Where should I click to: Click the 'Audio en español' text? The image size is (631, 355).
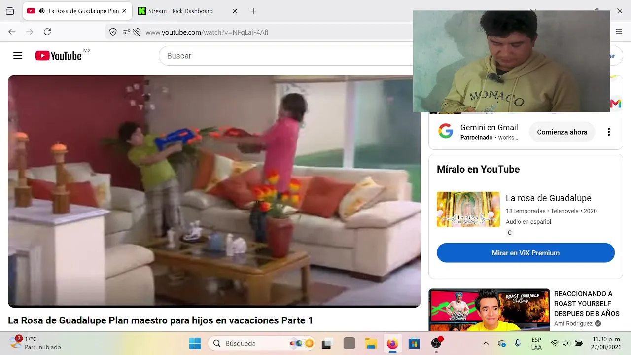pyautogui.click(x=528, y=222)
